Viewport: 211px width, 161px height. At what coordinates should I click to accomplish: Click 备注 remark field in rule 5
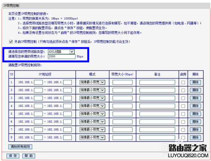click(157, 114)
